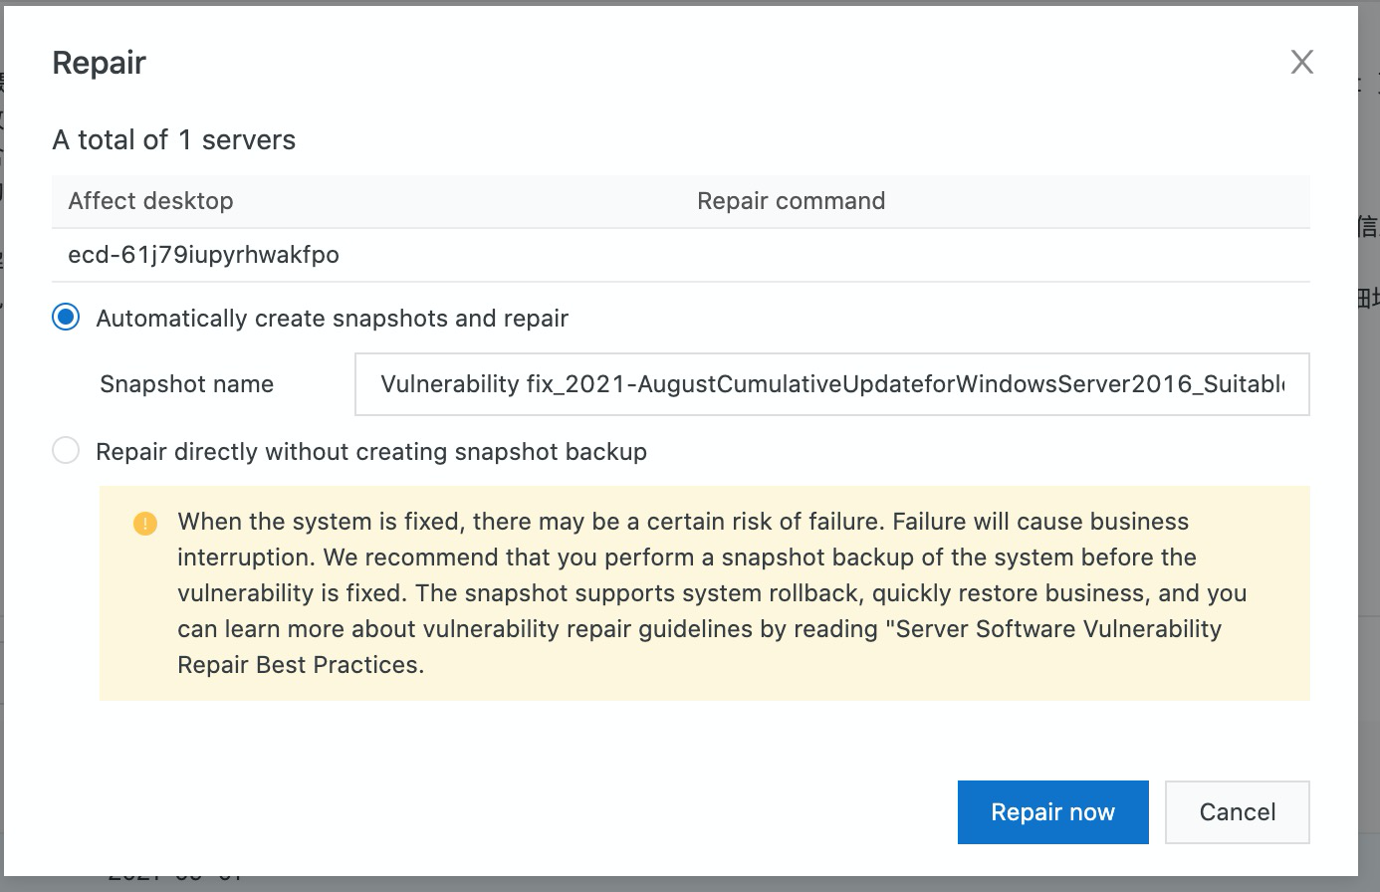Click the Repair dialog title
The image size is (1380, 892).
point(99,63)
